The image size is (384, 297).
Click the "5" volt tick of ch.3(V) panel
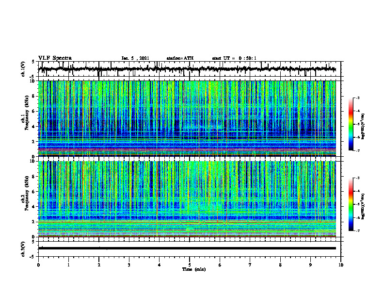33,242
